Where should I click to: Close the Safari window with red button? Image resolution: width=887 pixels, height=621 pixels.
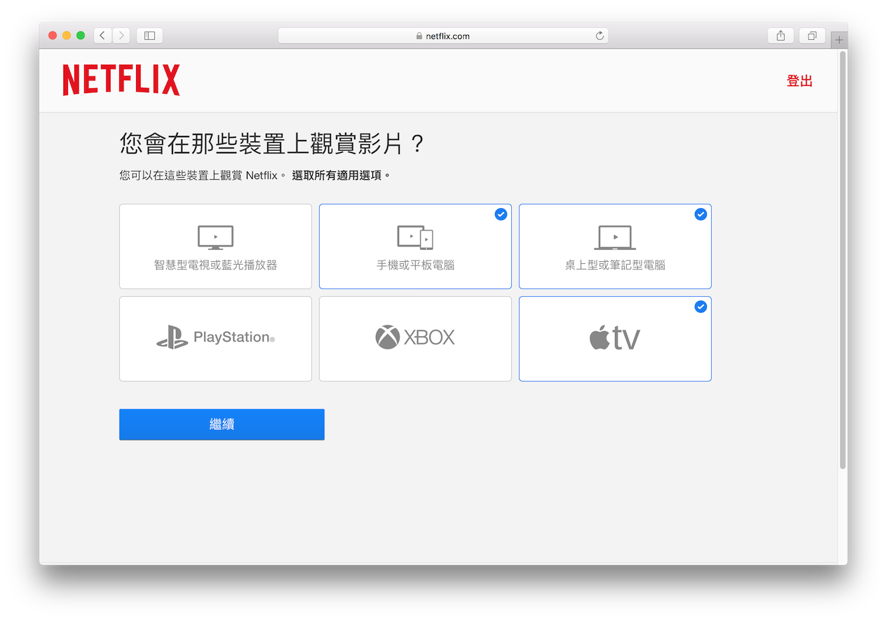pyautogui.click(x=53, y=36)
